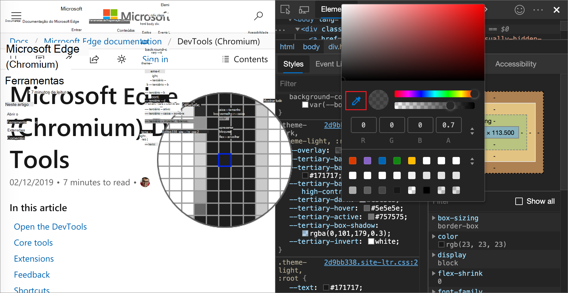Image resolution: width=568 pixels, height=293 pixels.
Task: Select the inspect element tool in DevTools
Action: point(285,9)
